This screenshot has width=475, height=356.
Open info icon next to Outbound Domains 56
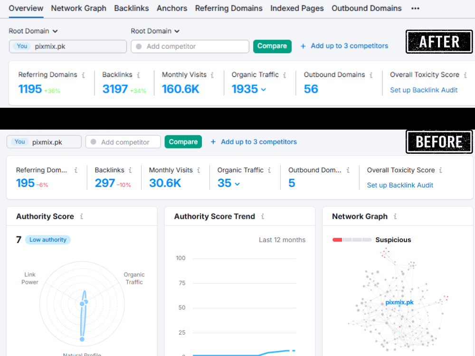coord(371,75)
